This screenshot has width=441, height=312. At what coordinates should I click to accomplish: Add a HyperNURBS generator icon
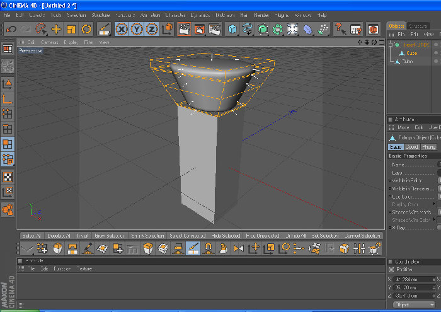pos(263,29)
